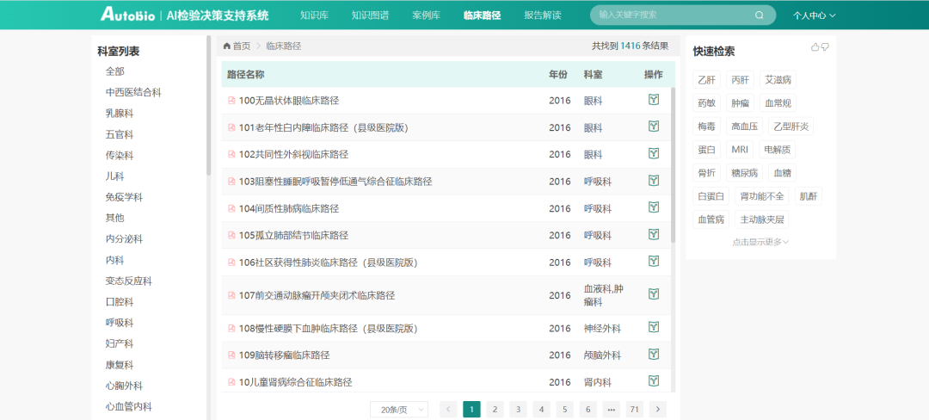Screen dimensions: 929x420
Task: Expand 点击显示更多 in quick search
Action: tap(760, 242)
